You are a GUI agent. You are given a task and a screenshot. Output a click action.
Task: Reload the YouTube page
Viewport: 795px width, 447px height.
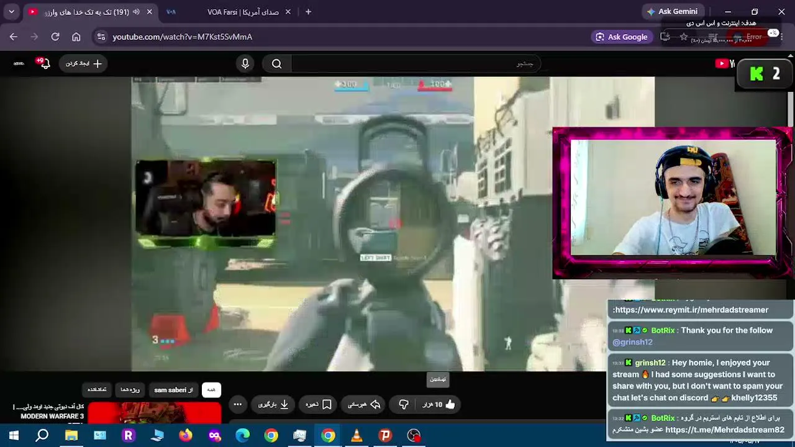(x=55, y=37)
